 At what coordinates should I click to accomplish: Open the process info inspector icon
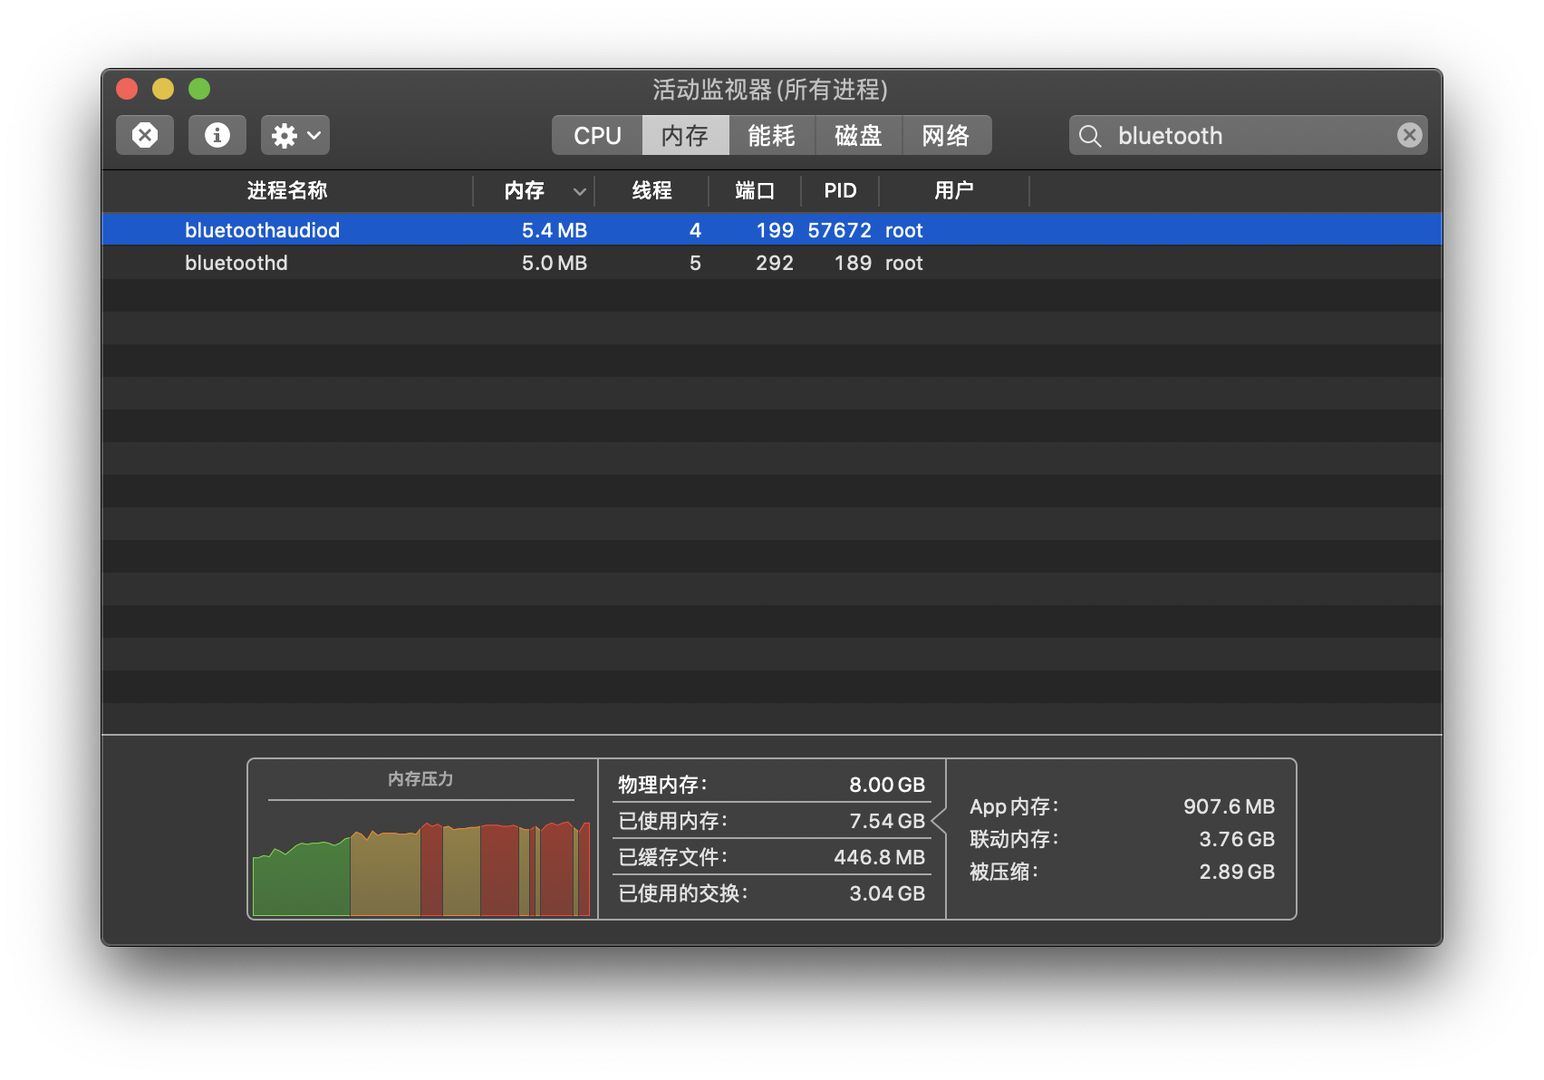pos(217,135)
